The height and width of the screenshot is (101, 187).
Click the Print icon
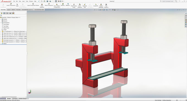[x=50, y=1]
